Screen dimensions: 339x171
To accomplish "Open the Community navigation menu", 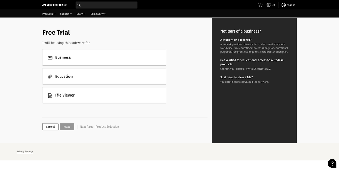I will (98, 14).
